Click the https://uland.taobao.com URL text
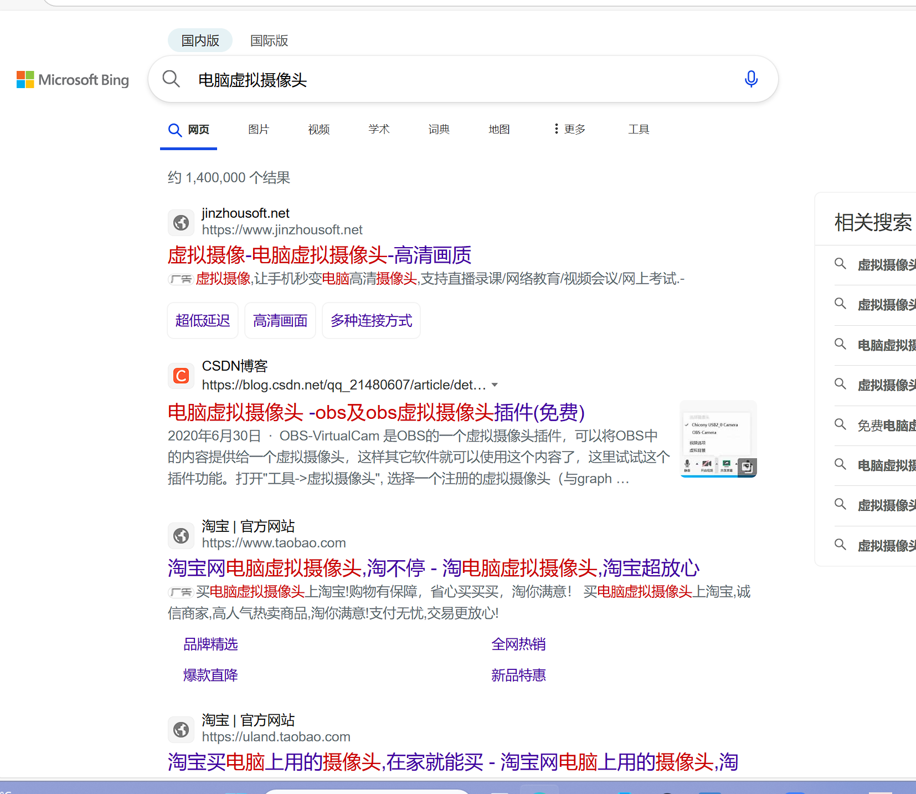 [x=276, y=737]
